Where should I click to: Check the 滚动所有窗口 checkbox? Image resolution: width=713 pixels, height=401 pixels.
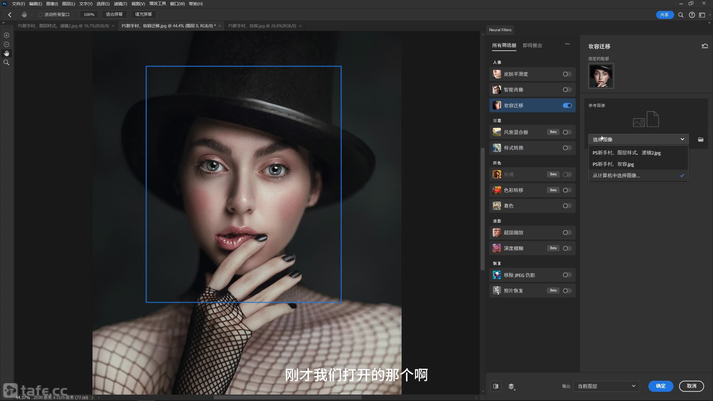(x=40, y=14)
